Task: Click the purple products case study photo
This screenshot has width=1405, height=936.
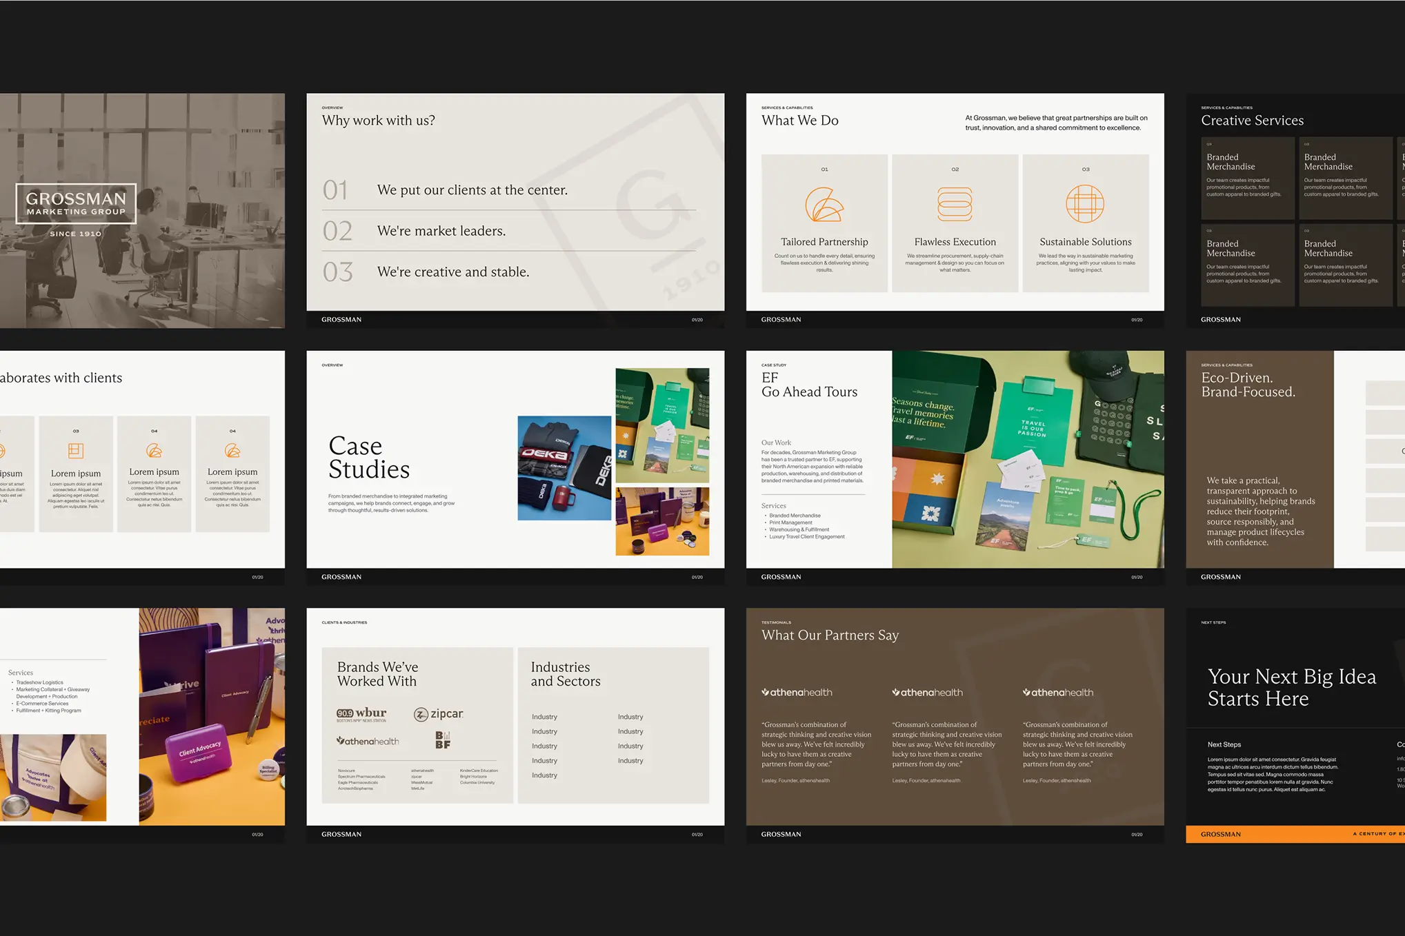Action: [661, 521]
